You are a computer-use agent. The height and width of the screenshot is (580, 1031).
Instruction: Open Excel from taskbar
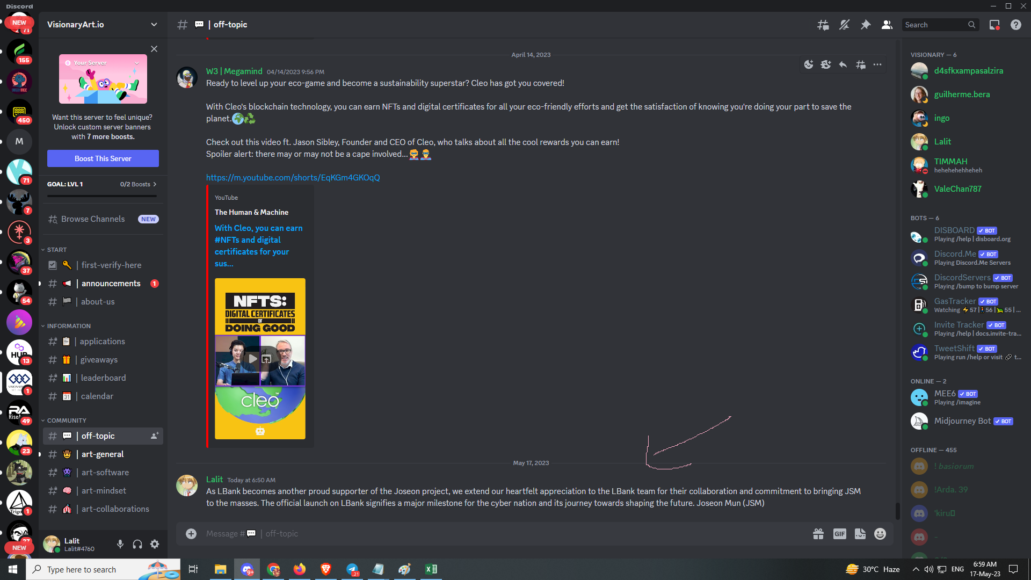coord(431,569)
